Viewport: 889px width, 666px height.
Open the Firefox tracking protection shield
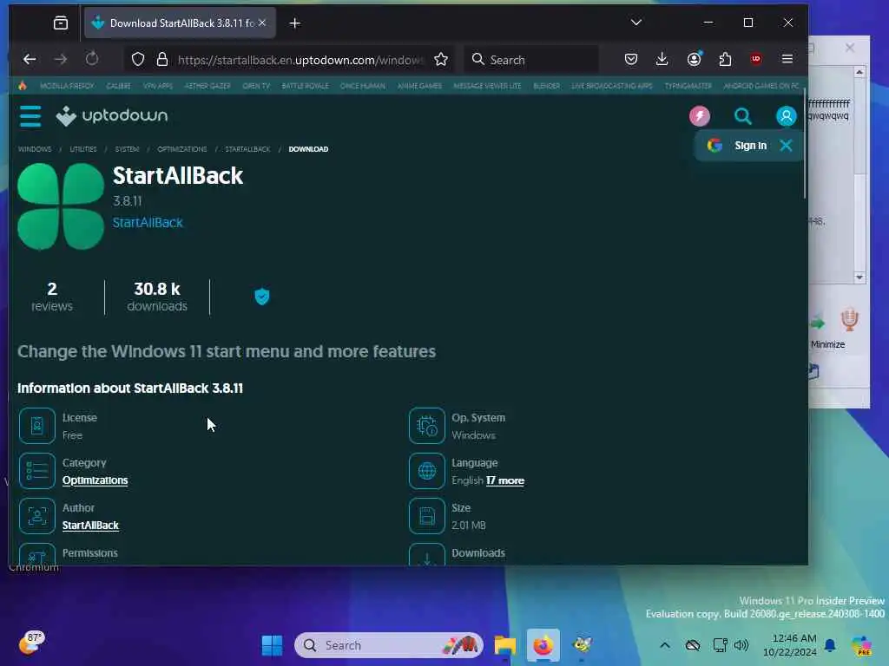tap(138, 59)
